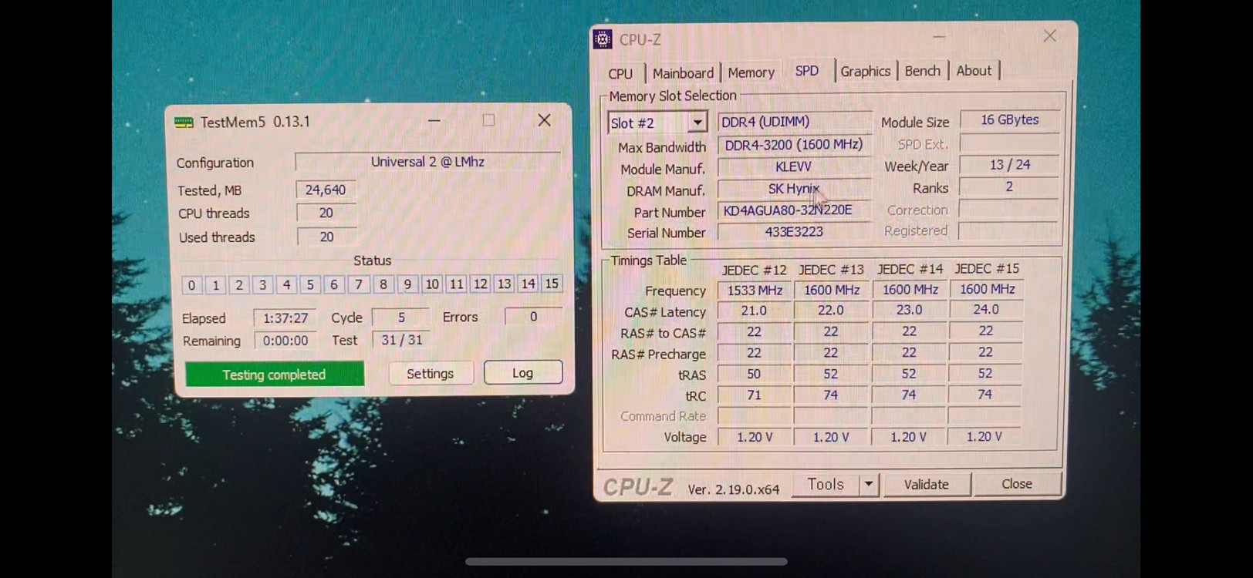The image size is (1253, 578).
Task: Open the CPU tab in CPU-Z
Action: click(x=620, y=73)
